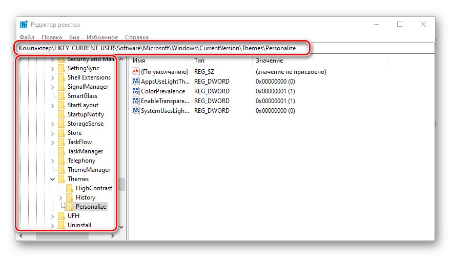Expand the Store tree node
Screen dimensions: 452x258
click(x=52, y=133)
